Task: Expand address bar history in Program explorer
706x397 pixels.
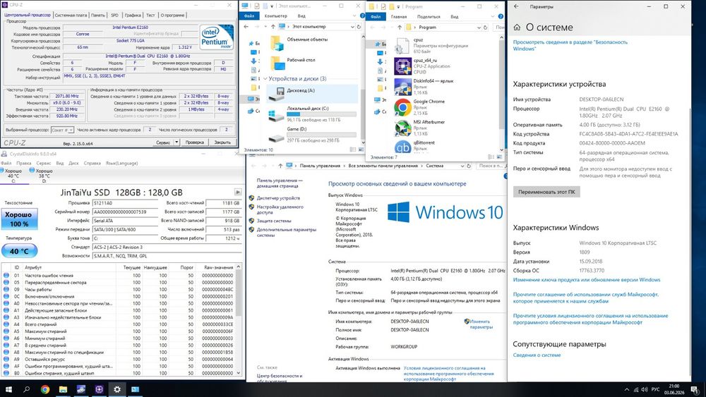Action: [479, 28]
